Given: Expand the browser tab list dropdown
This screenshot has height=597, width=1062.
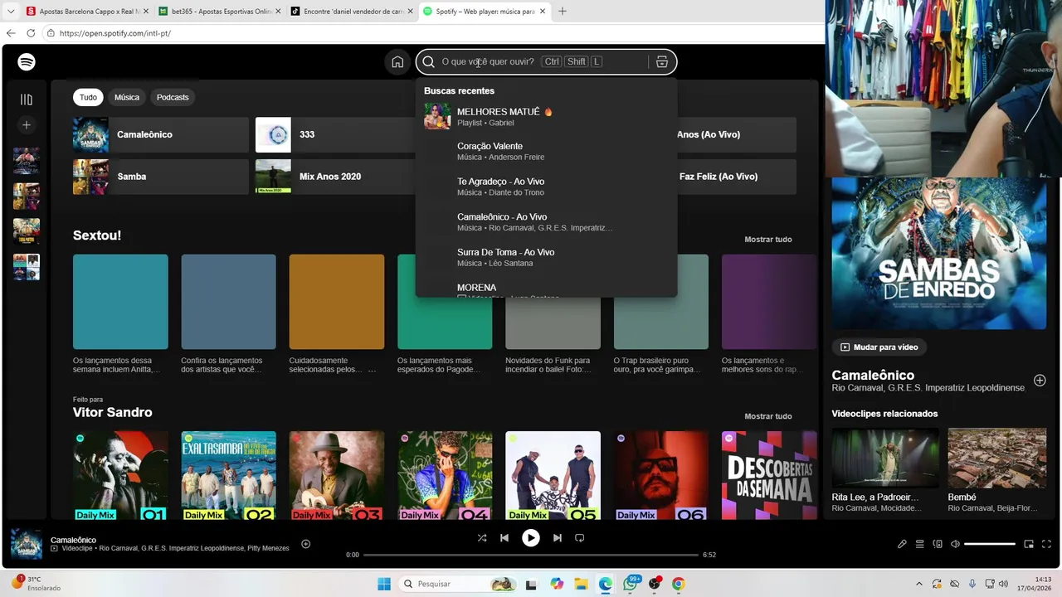Looking at the screenshot, I should point(11,12).
